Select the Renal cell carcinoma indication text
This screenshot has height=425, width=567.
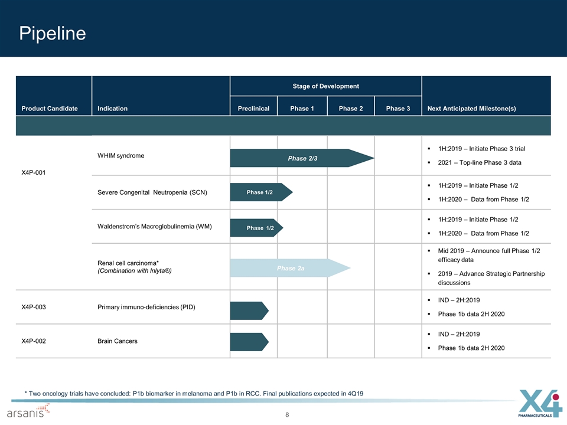tap(128, 263)
